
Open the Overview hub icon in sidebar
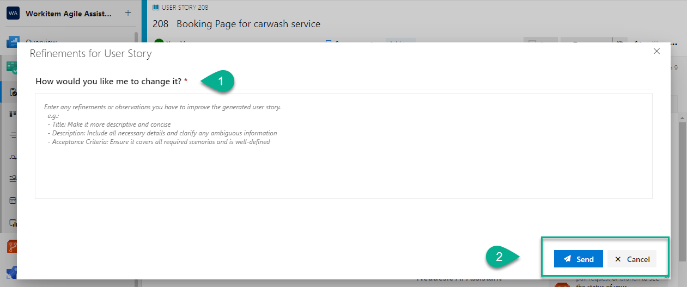pos(12,41)
